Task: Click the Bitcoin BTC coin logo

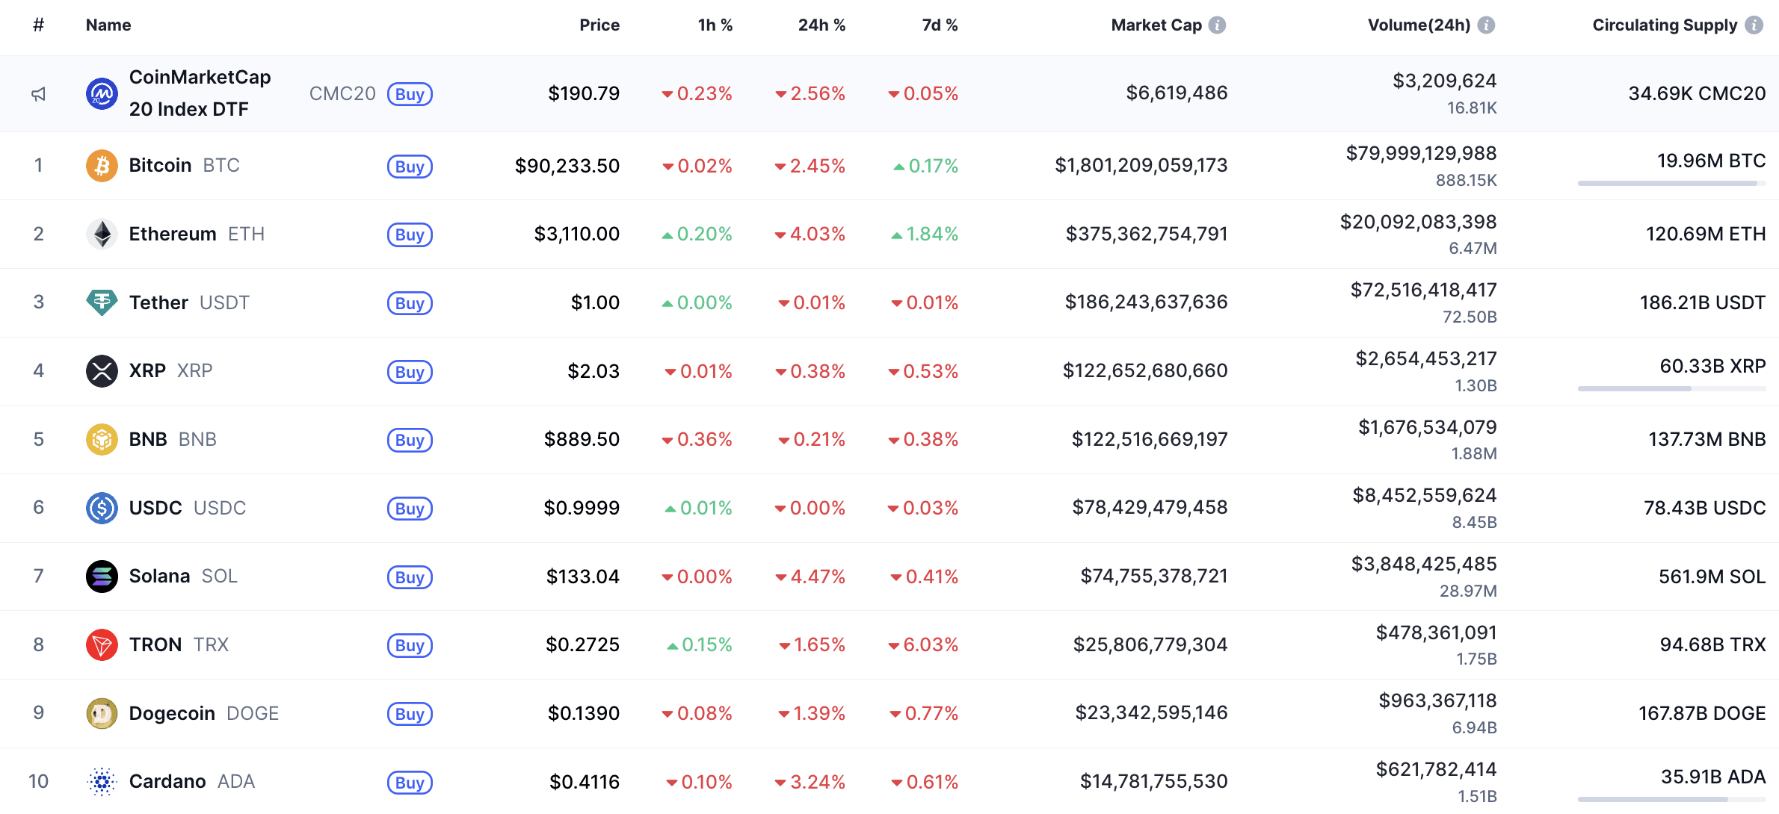Action: [102, 165]
